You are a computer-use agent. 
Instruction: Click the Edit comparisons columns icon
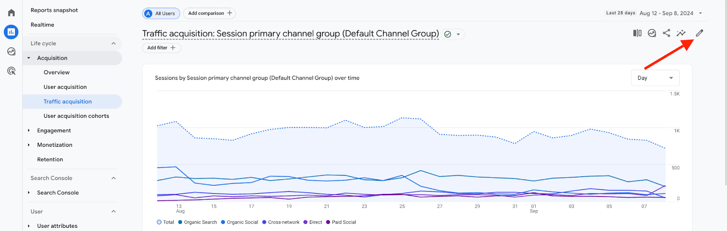(x=637, y=33)
